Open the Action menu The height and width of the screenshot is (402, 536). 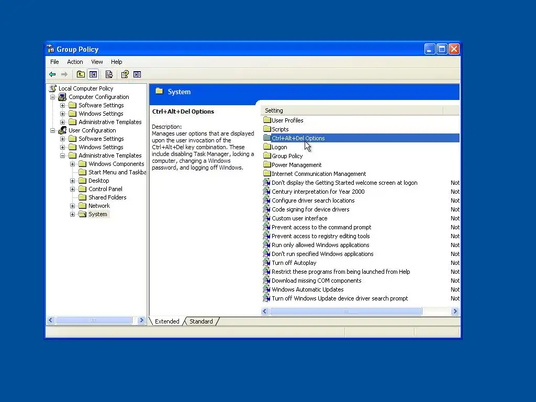pyautogui.click(x=75, y=62)
